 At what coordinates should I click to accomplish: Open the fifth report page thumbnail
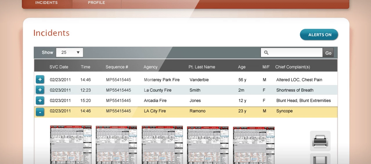[254, 145]
